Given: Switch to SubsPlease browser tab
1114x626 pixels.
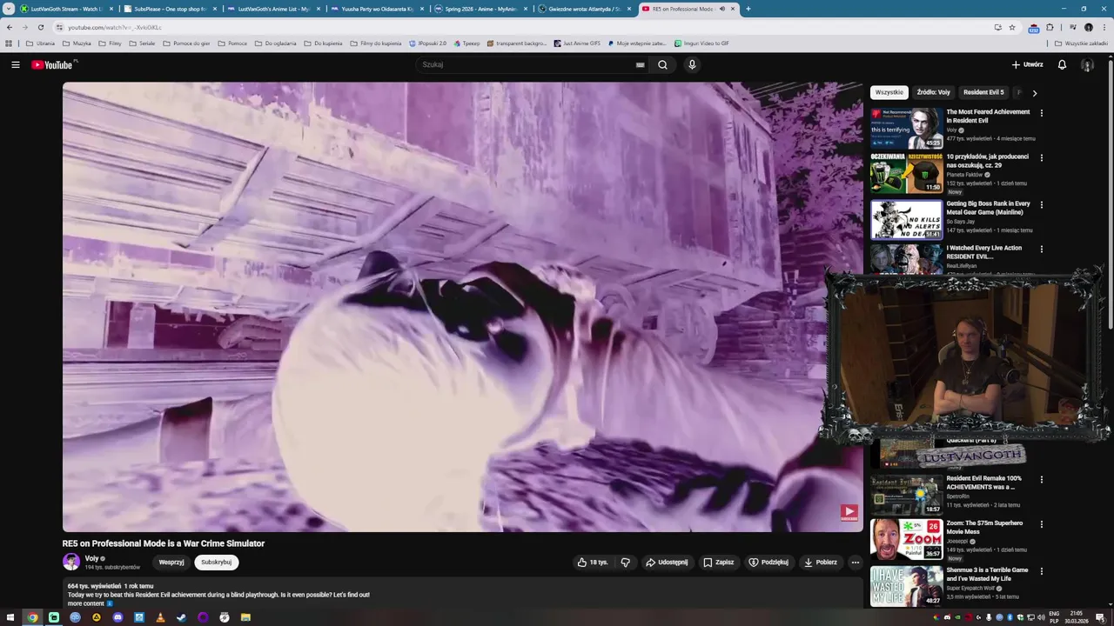Looking at the screenshot, I should (x=170, y=9).
